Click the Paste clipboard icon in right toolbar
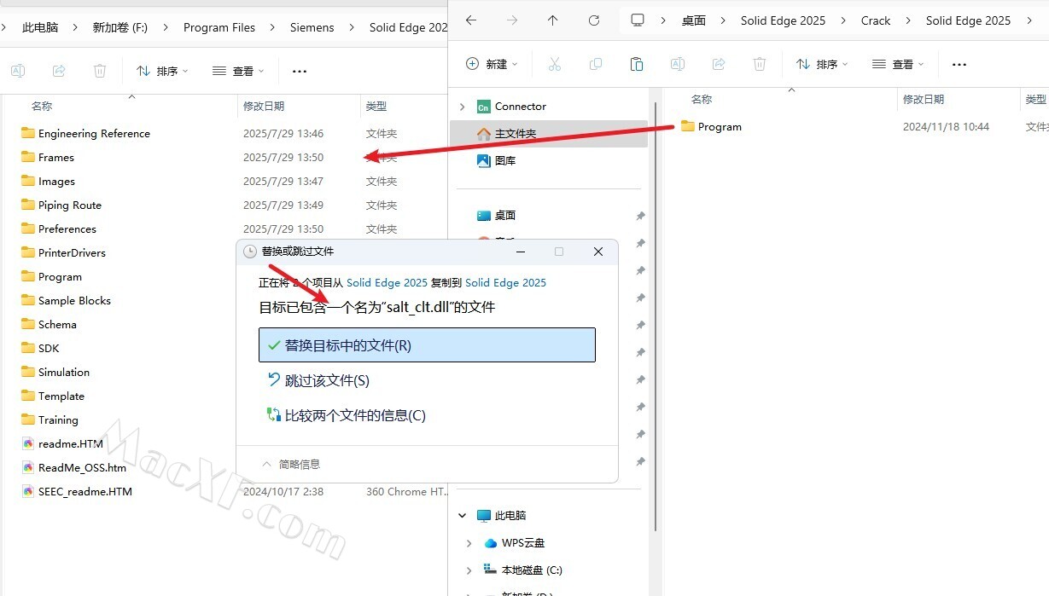The width and height of the screenshot is (1049, 596). (x=636, y=64)
